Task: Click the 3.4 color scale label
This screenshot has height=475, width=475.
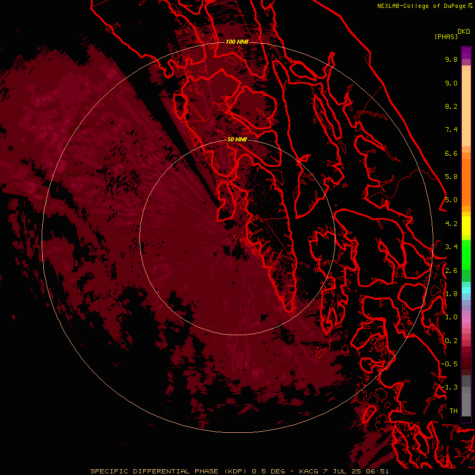Action: coord(451,247)
